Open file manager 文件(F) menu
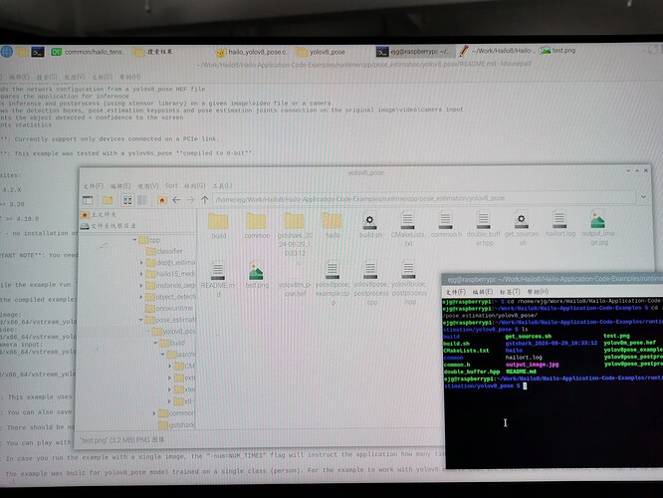The height and width of the screenshot is (498, 663). coord(93,186)
